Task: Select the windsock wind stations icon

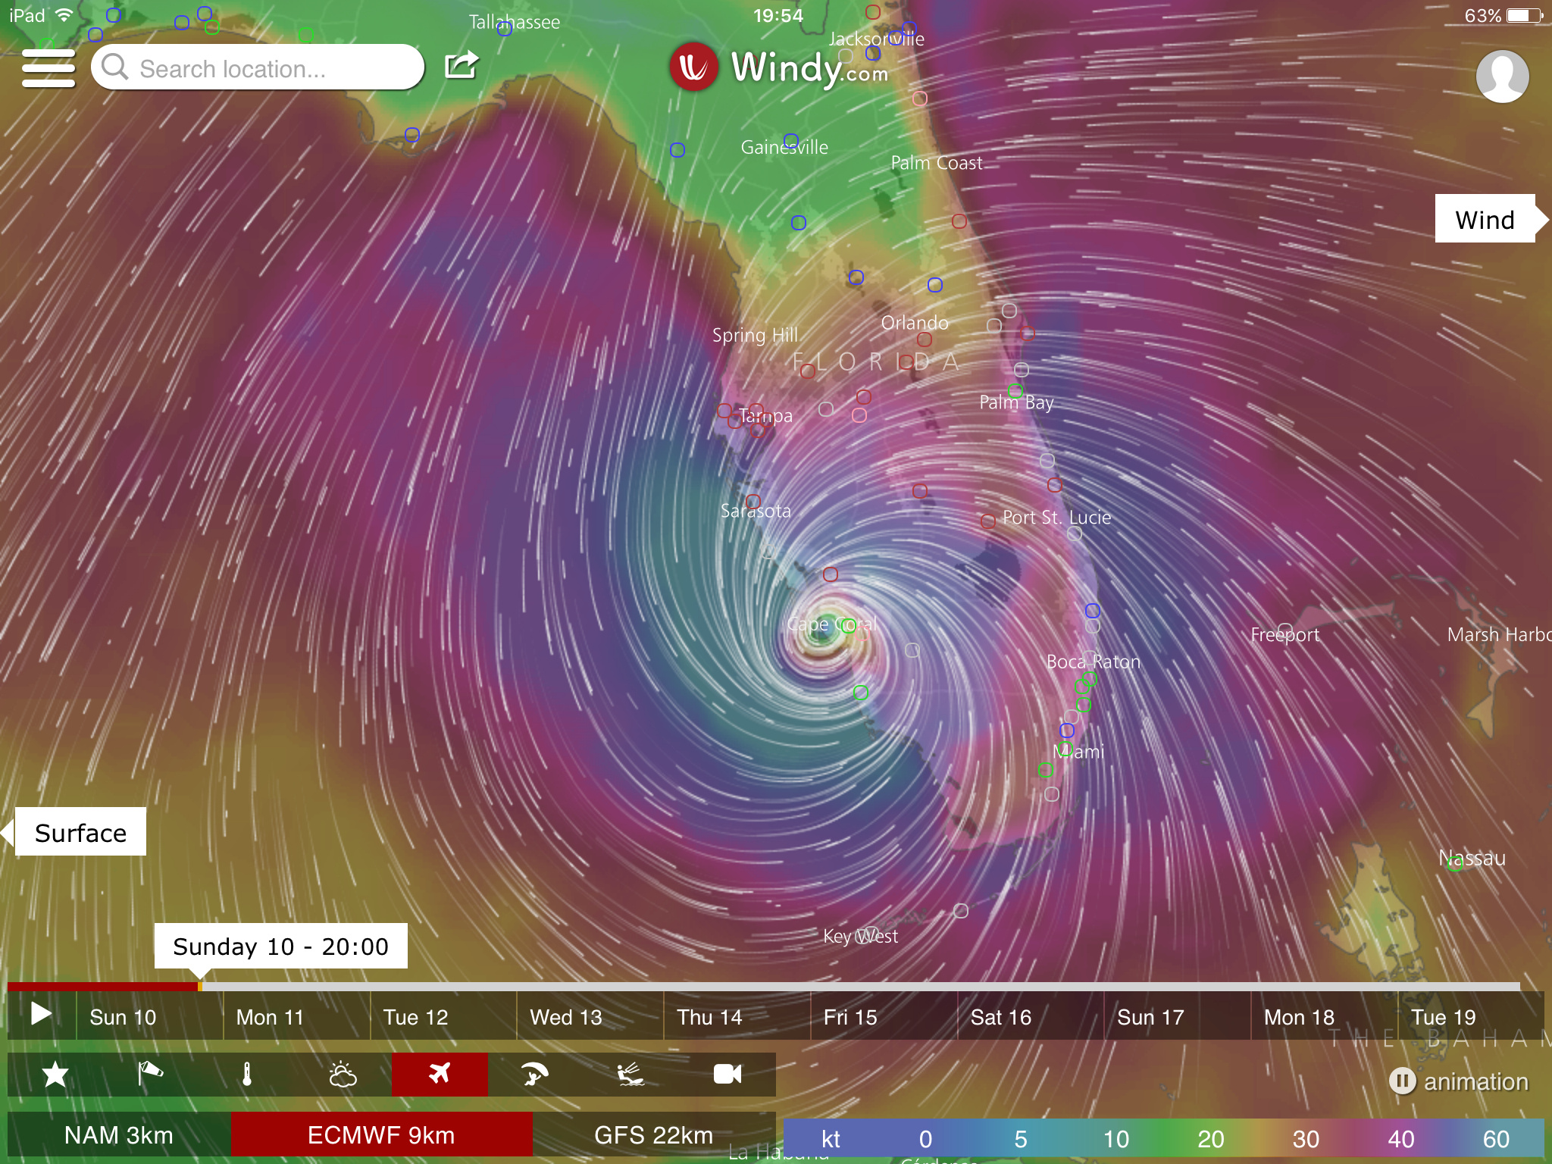Action: tap(150, 1075)
